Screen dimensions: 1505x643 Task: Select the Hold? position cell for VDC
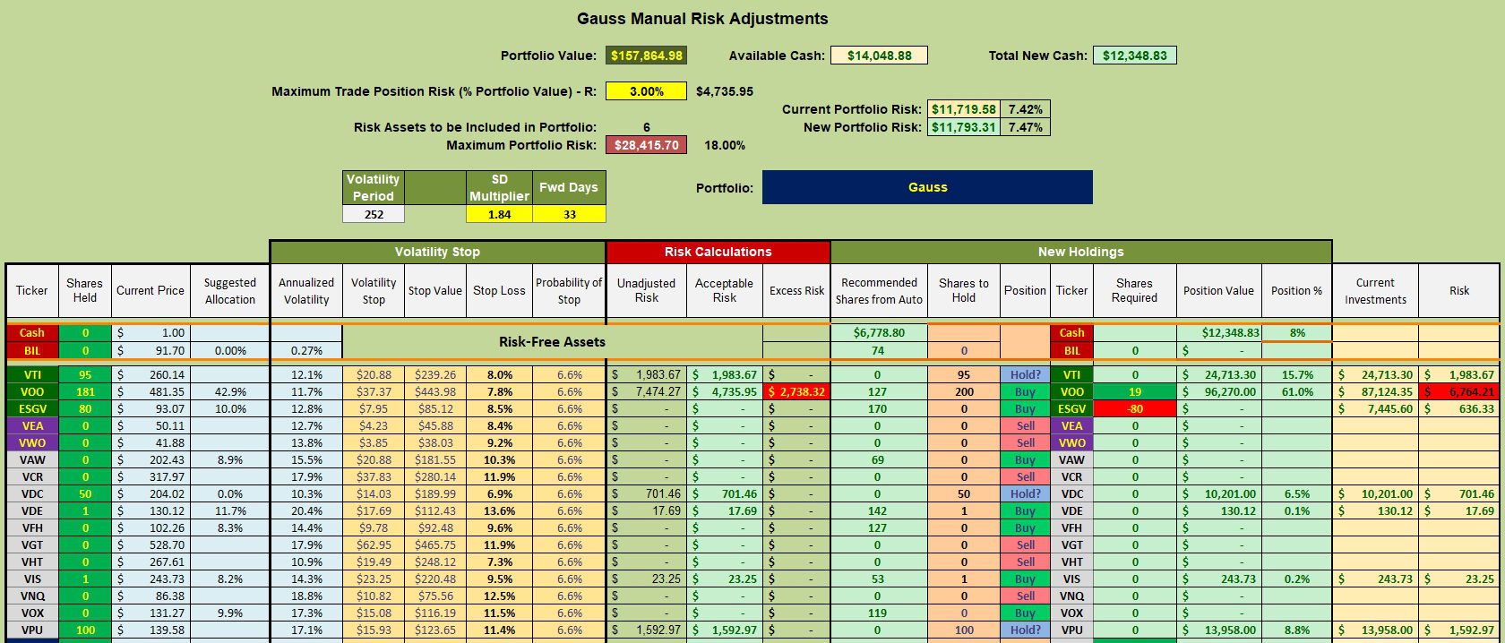1025,493
